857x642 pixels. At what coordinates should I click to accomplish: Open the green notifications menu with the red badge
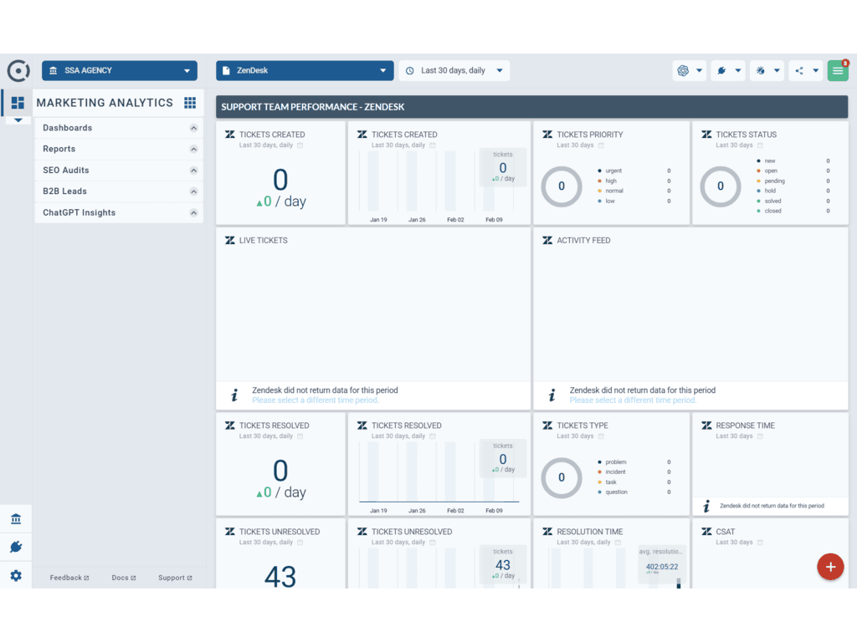point(838,70)
